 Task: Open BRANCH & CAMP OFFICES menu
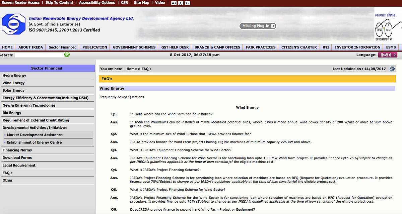(217, 47)
